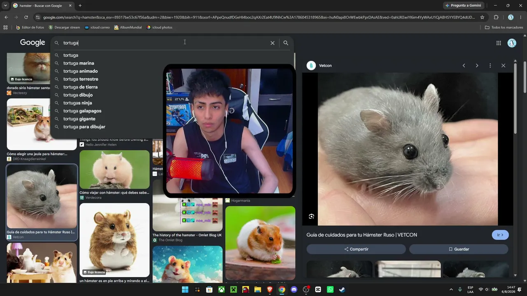
Task: Open the AlbumMundial bookmark
Action: (x=128, y=28)
